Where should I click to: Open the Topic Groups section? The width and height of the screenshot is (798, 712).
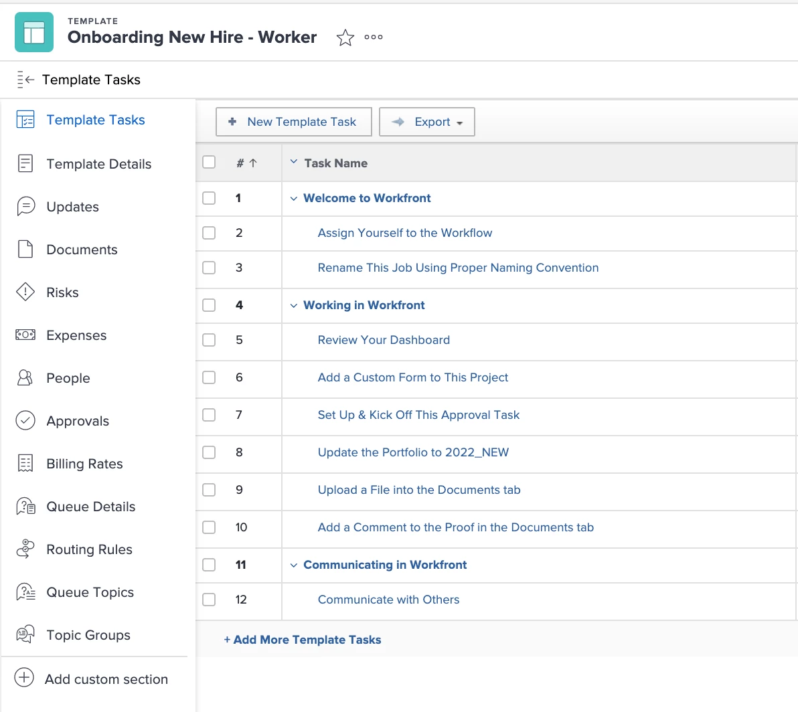pos(88,634)
